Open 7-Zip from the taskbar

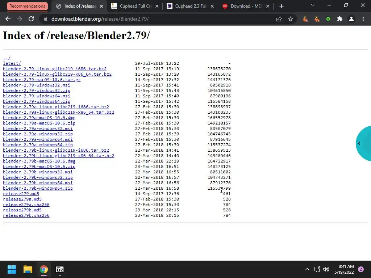click(x=60, y=269)
